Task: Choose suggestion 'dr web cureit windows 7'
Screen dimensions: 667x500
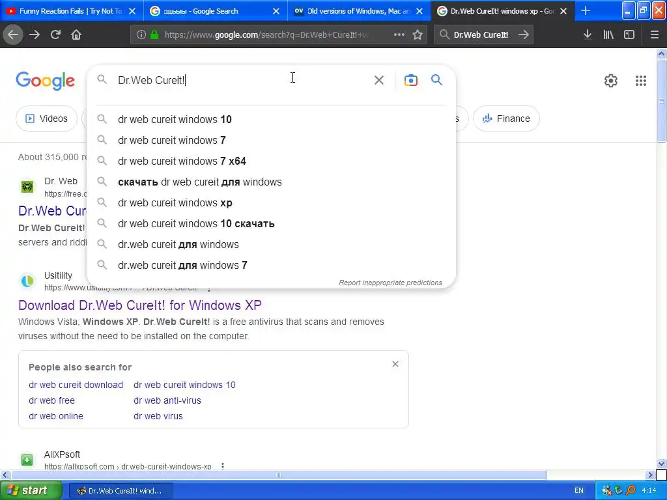Action: coord(271,141)
